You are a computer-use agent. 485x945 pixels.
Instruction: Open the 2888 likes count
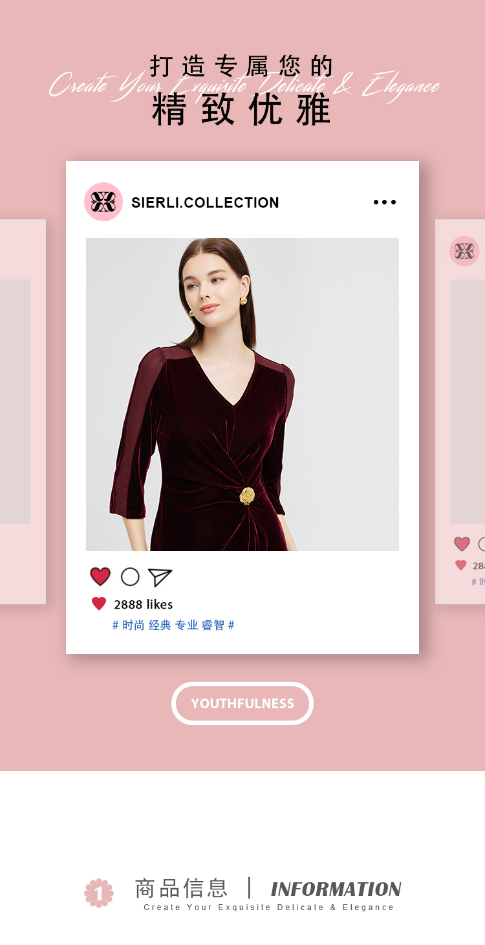(143, 604)
